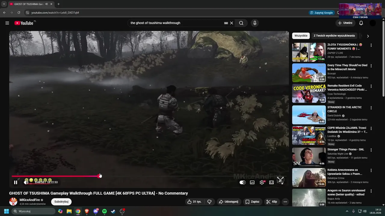
Task: Open MKIceAndFire channel name link
Action: tap(29, 200)
